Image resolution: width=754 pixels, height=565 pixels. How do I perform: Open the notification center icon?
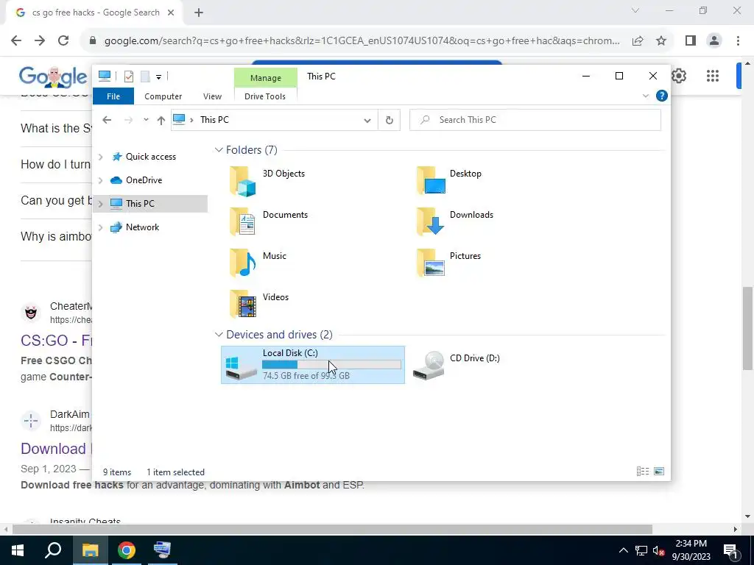point(730,550)
